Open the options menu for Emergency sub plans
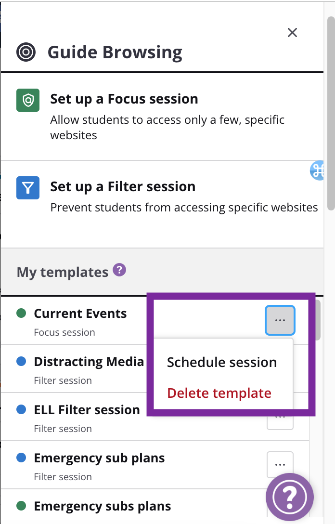Image resolution: width=335 pixels, height=524 pixels. [280, 464]
